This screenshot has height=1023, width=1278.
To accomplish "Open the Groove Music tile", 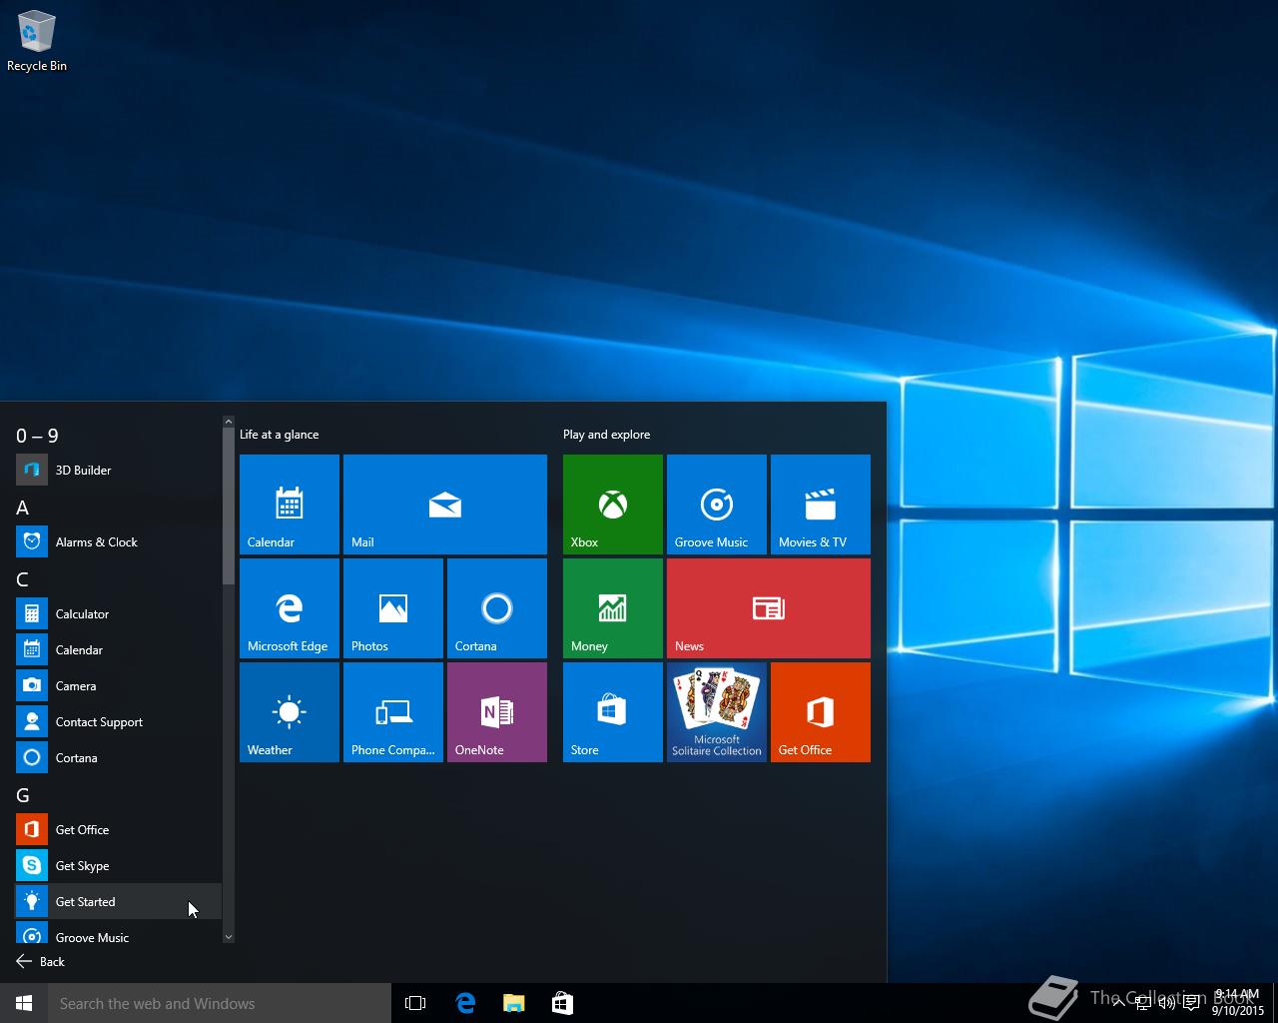I will tap(717, 505).
